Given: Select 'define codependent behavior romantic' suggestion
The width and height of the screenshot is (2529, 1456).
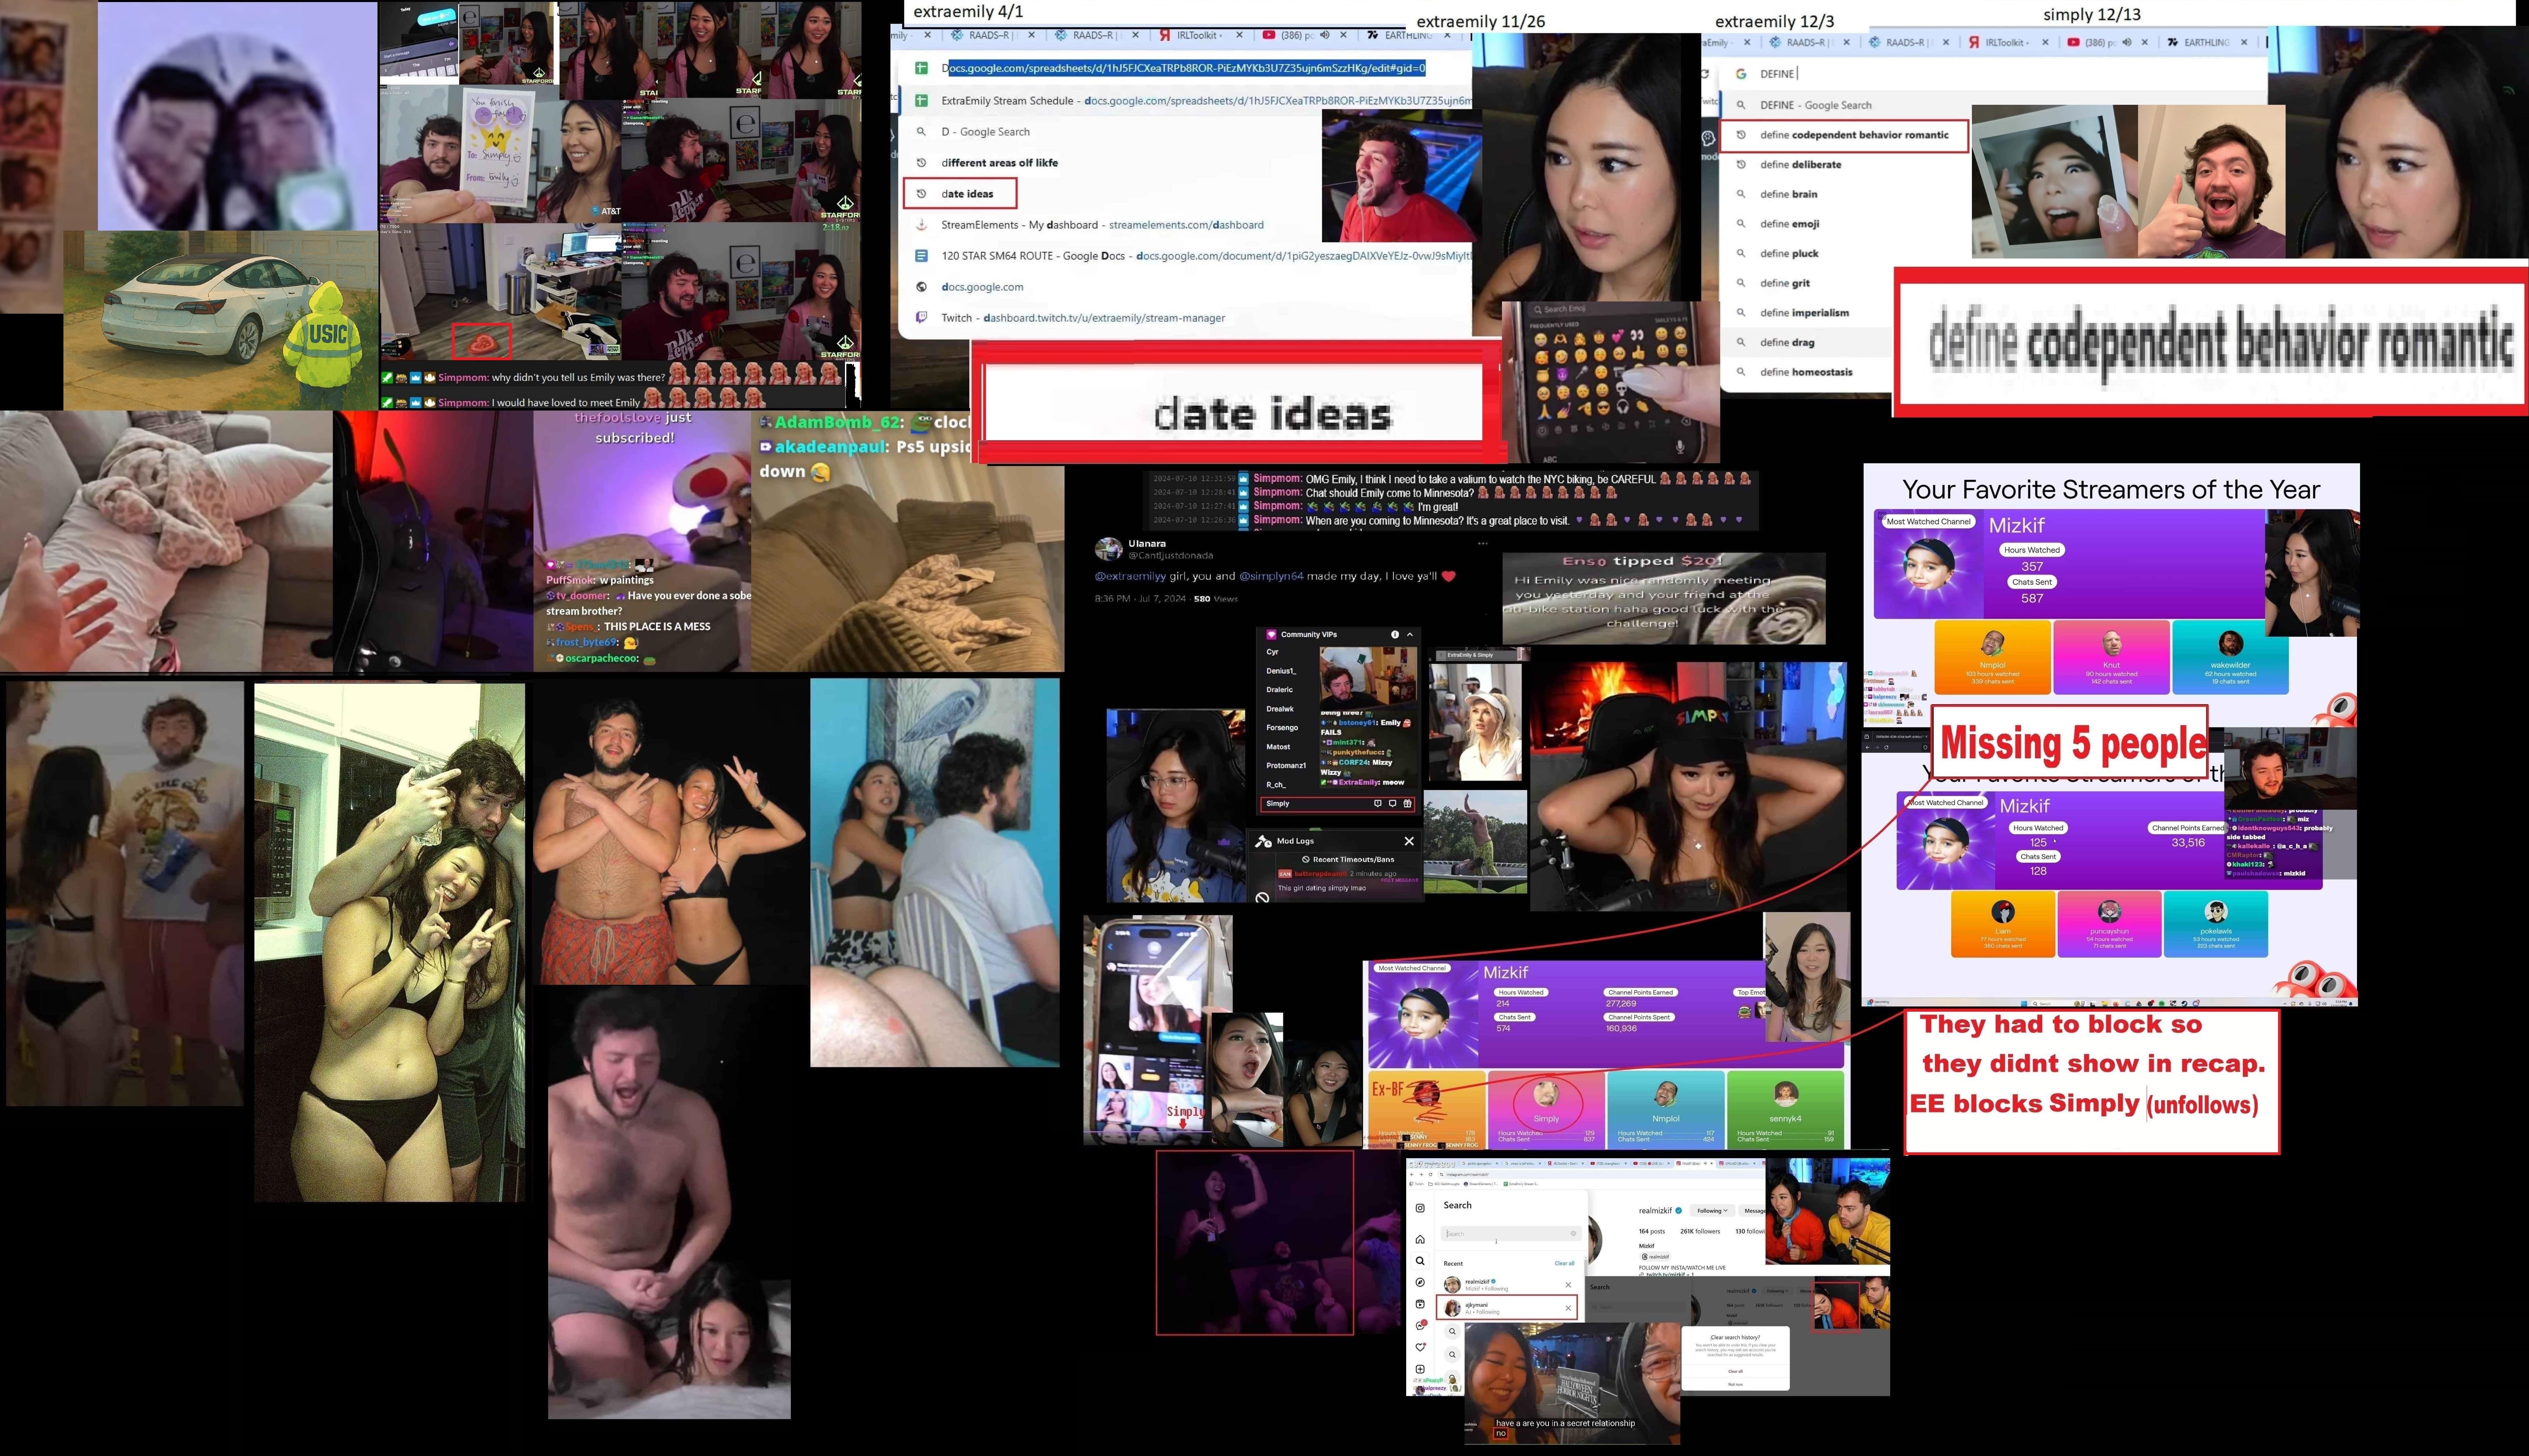Looking at the screenshot, I should click(x=1844, y=135).
